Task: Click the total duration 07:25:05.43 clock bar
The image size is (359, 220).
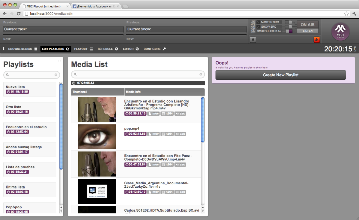Action: 138,83
